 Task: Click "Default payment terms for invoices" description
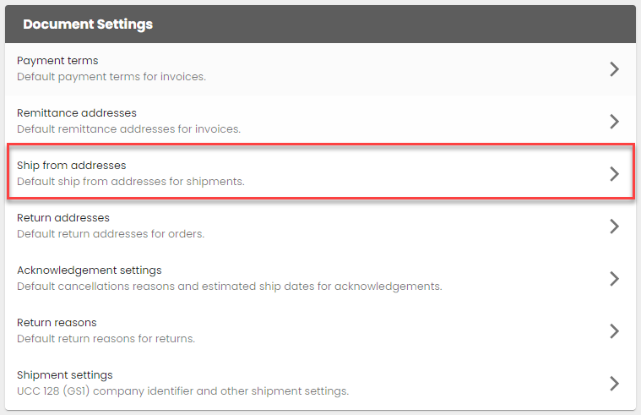111,77
